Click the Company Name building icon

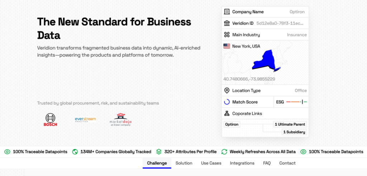[x=227, y=12]
